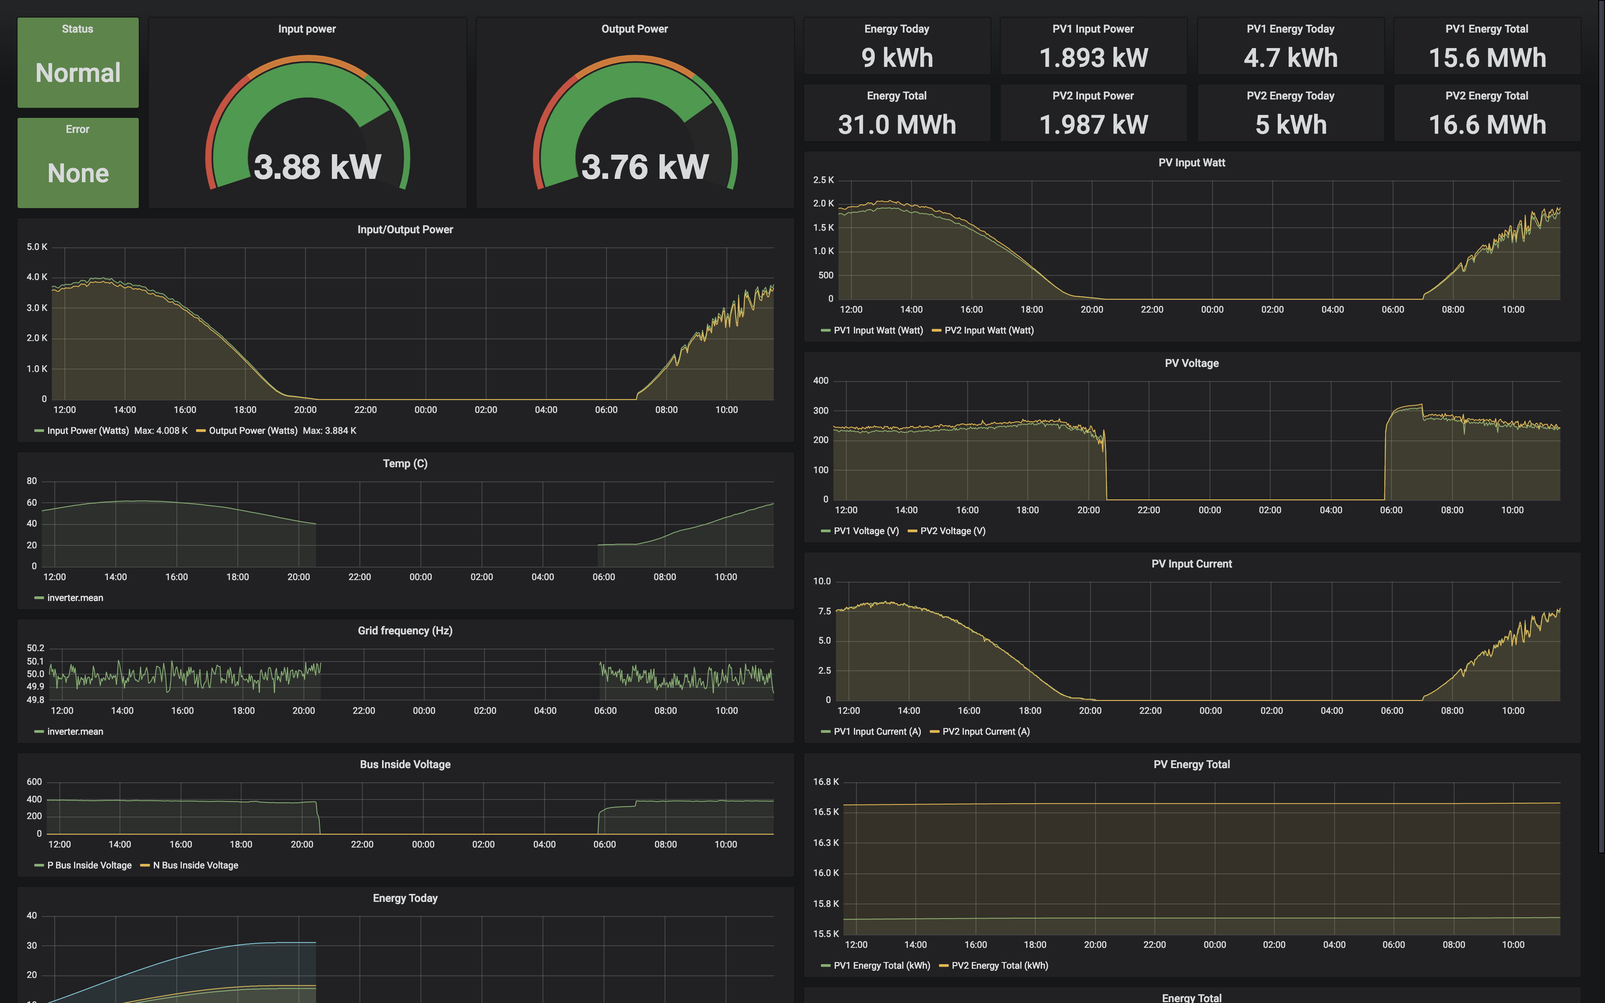Open the Temp (C) graph title menu
This screenshot has width=1605, height=1003.
tap(405, 464)
